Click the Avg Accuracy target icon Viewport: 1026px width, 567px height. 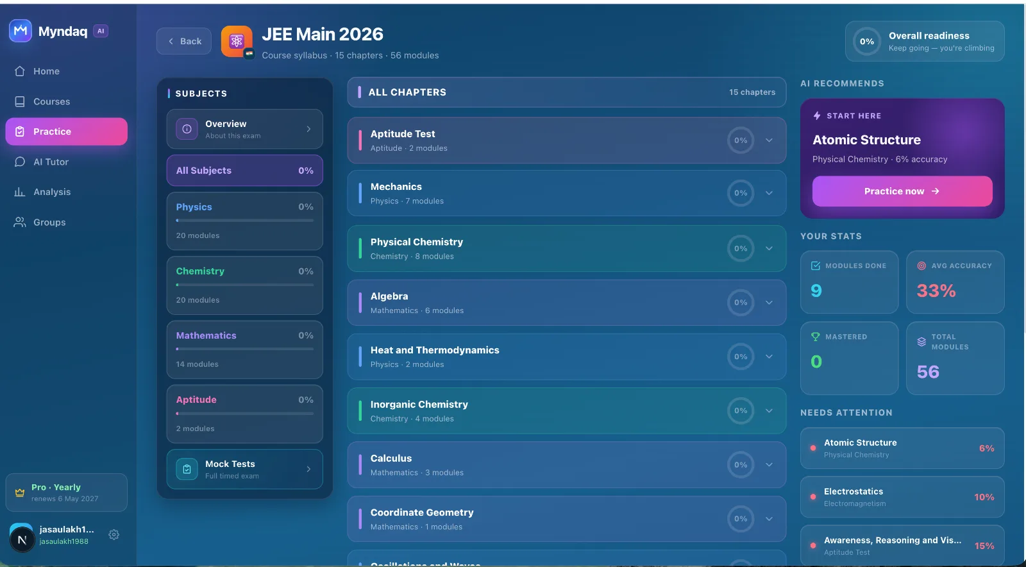pyautogui.click(x=921, y=266)
